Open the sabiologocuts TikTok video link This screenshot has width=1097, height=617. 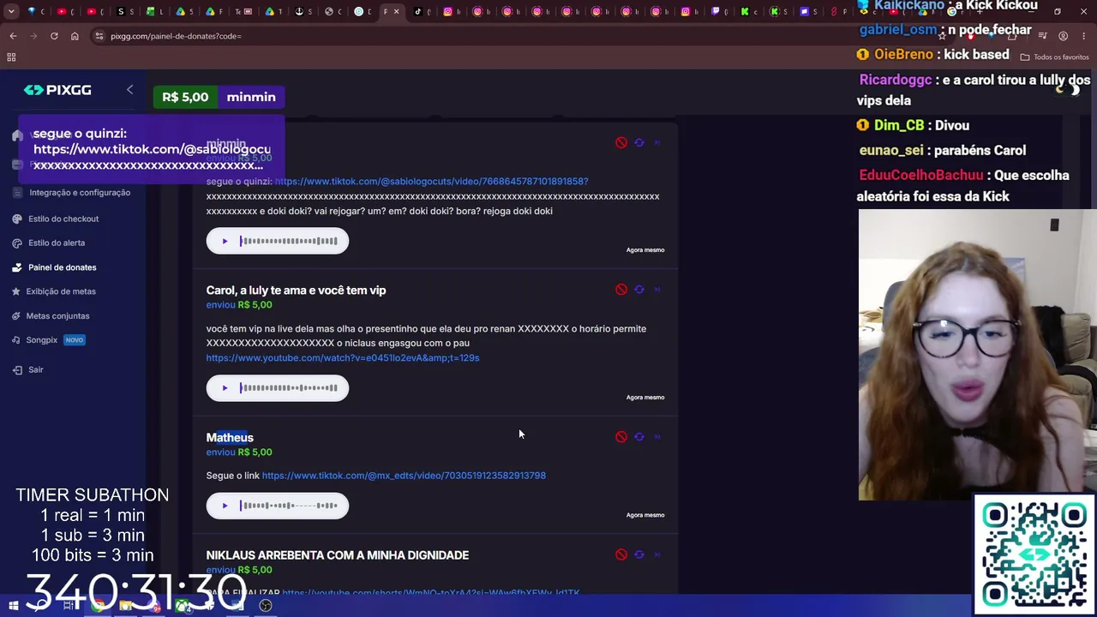pos(431,182)
